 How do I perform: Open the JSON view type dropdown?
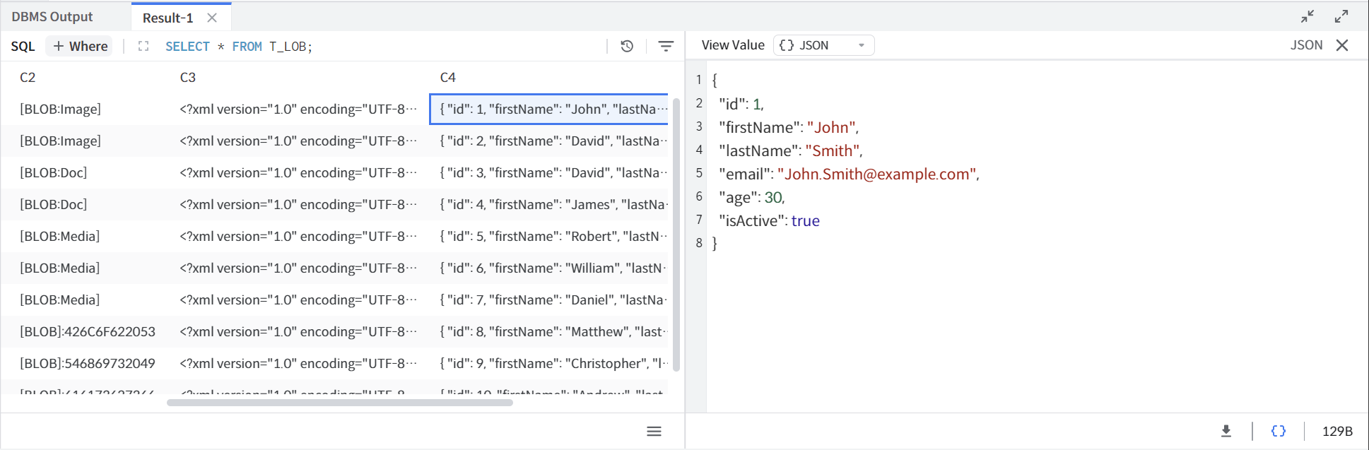click(x=823, y=45)
